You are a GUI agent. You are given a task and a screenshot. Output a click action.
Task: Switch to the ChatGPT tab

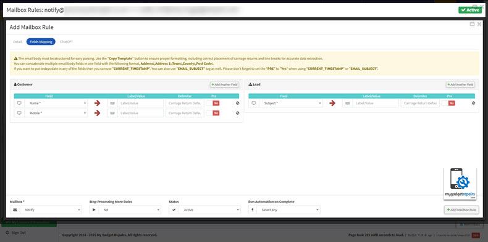(x=66, y=42)
